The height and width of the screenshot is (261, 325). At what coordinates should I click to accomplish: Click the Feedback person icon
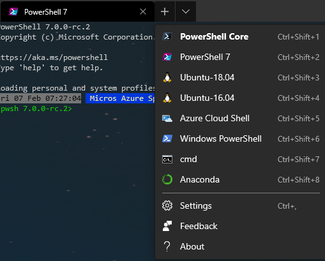pos(167,226)
